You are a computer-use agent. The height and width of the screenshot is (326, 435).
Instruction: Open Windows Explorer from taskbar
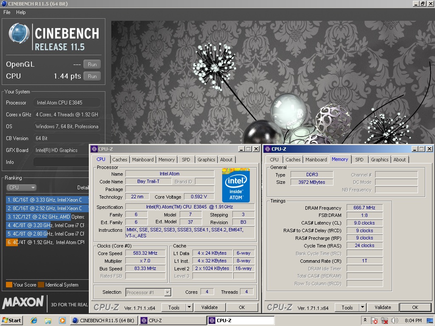click(x=48, y=321)
